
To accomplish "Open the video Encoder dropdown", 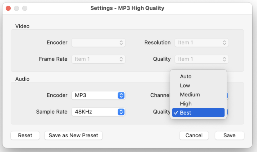I will click(x=98, y=43).
